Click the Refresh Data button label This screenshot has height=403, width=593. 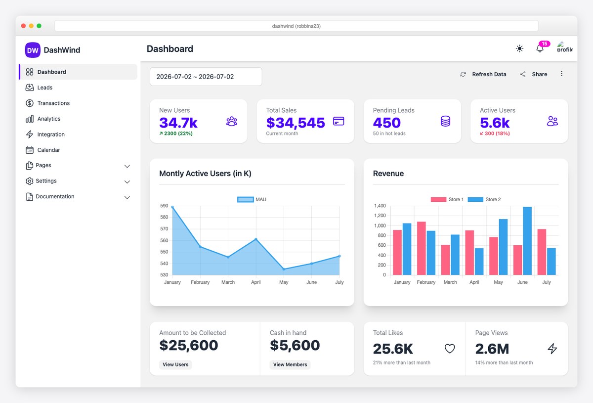[x=489, y=74]
